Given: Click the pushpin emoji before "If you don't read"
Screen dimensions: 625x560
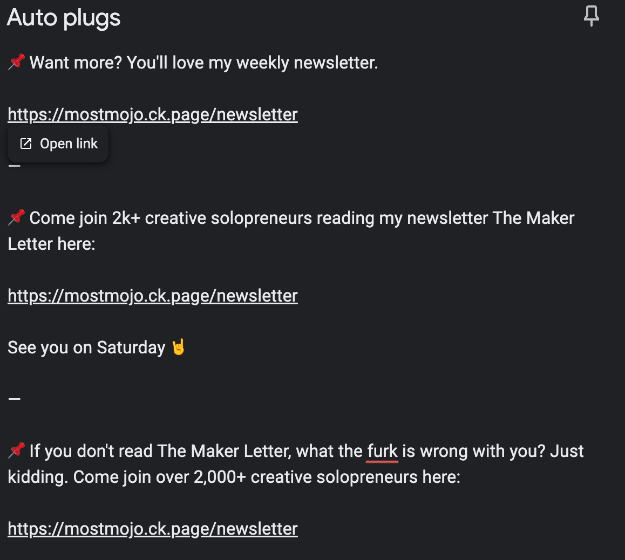Looking at the screenshot, I should [x=16, y=450].
